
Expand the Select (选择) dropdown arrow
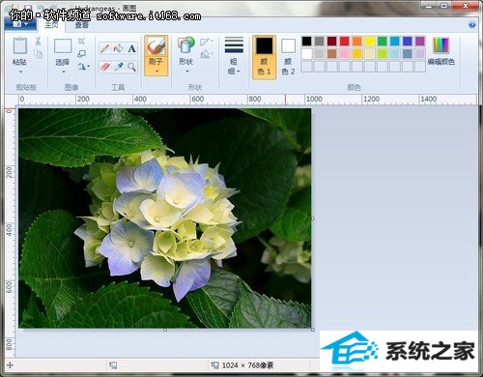pos(64,72)
